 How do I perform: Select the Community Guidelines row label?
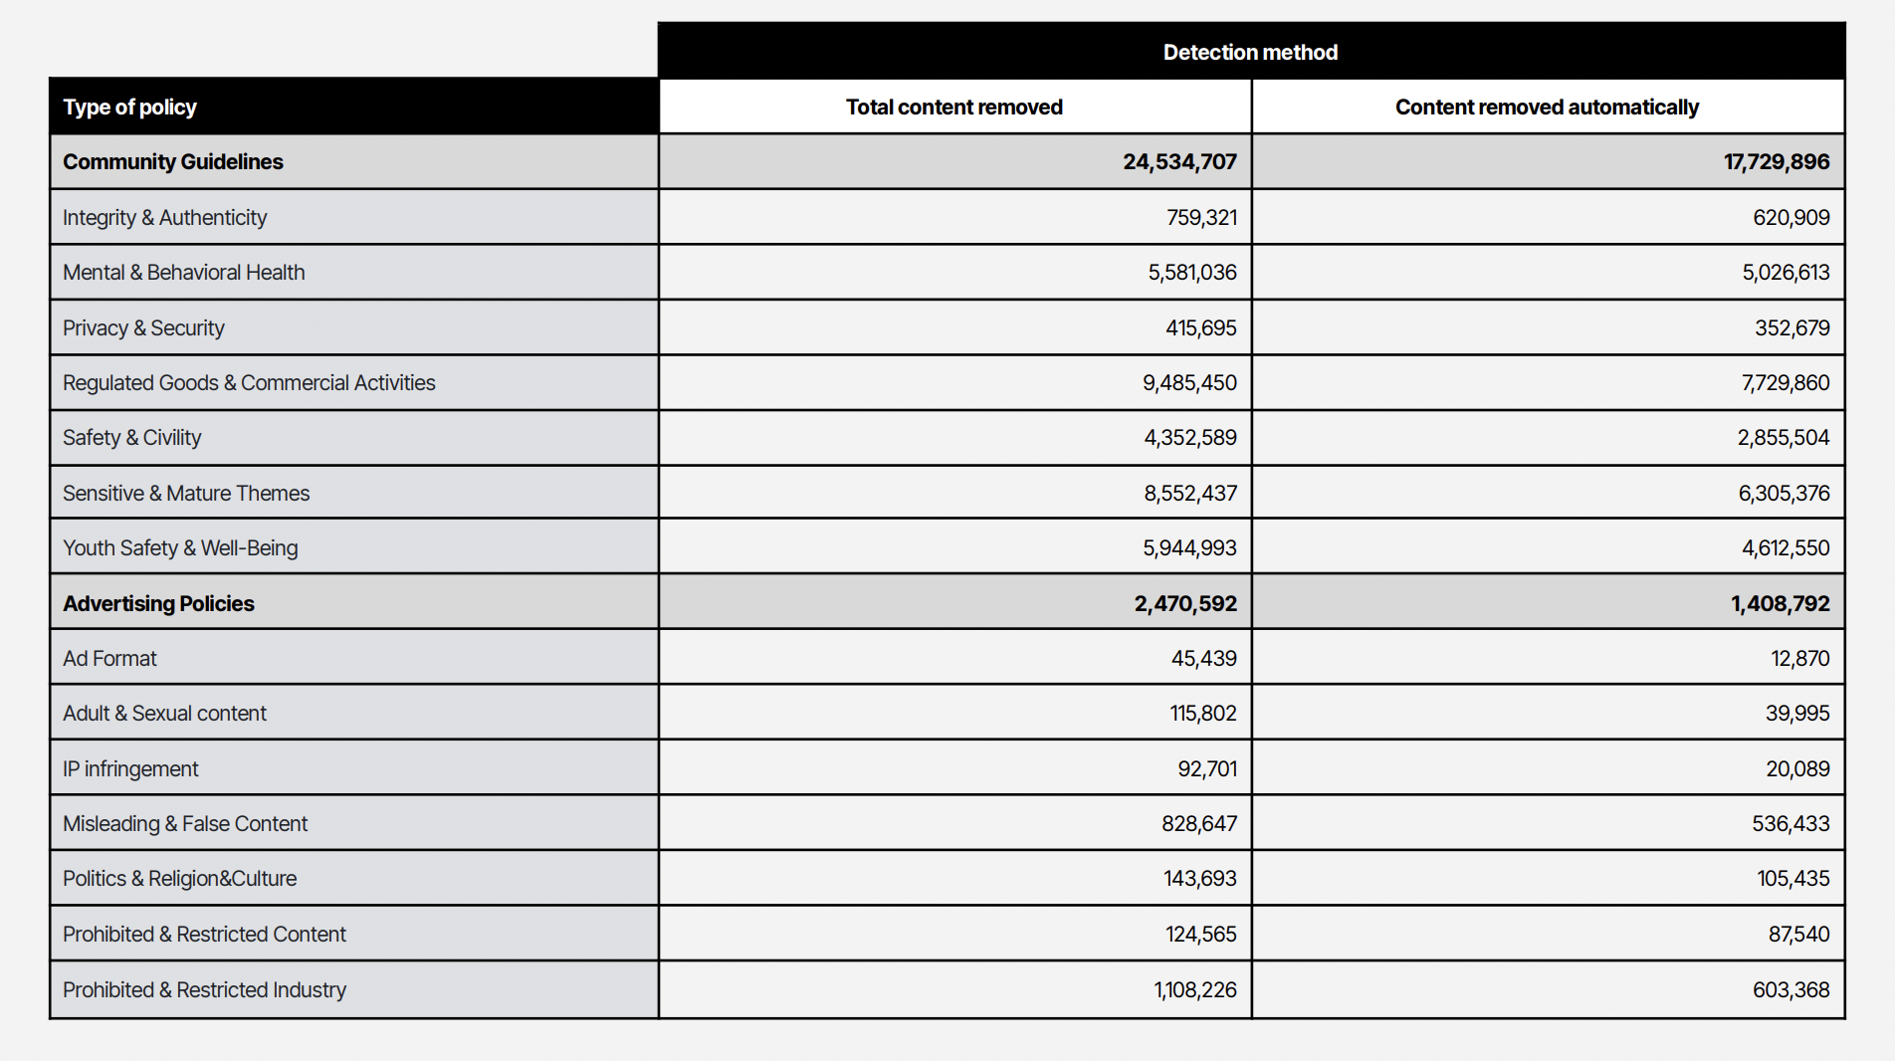(x=173, y=161)
